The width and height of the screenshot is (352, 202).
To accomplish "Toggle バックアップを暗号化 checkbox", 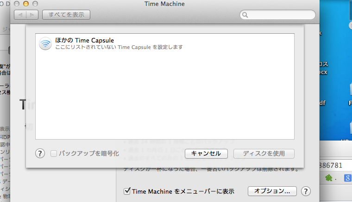I will (x=54, y=153).
